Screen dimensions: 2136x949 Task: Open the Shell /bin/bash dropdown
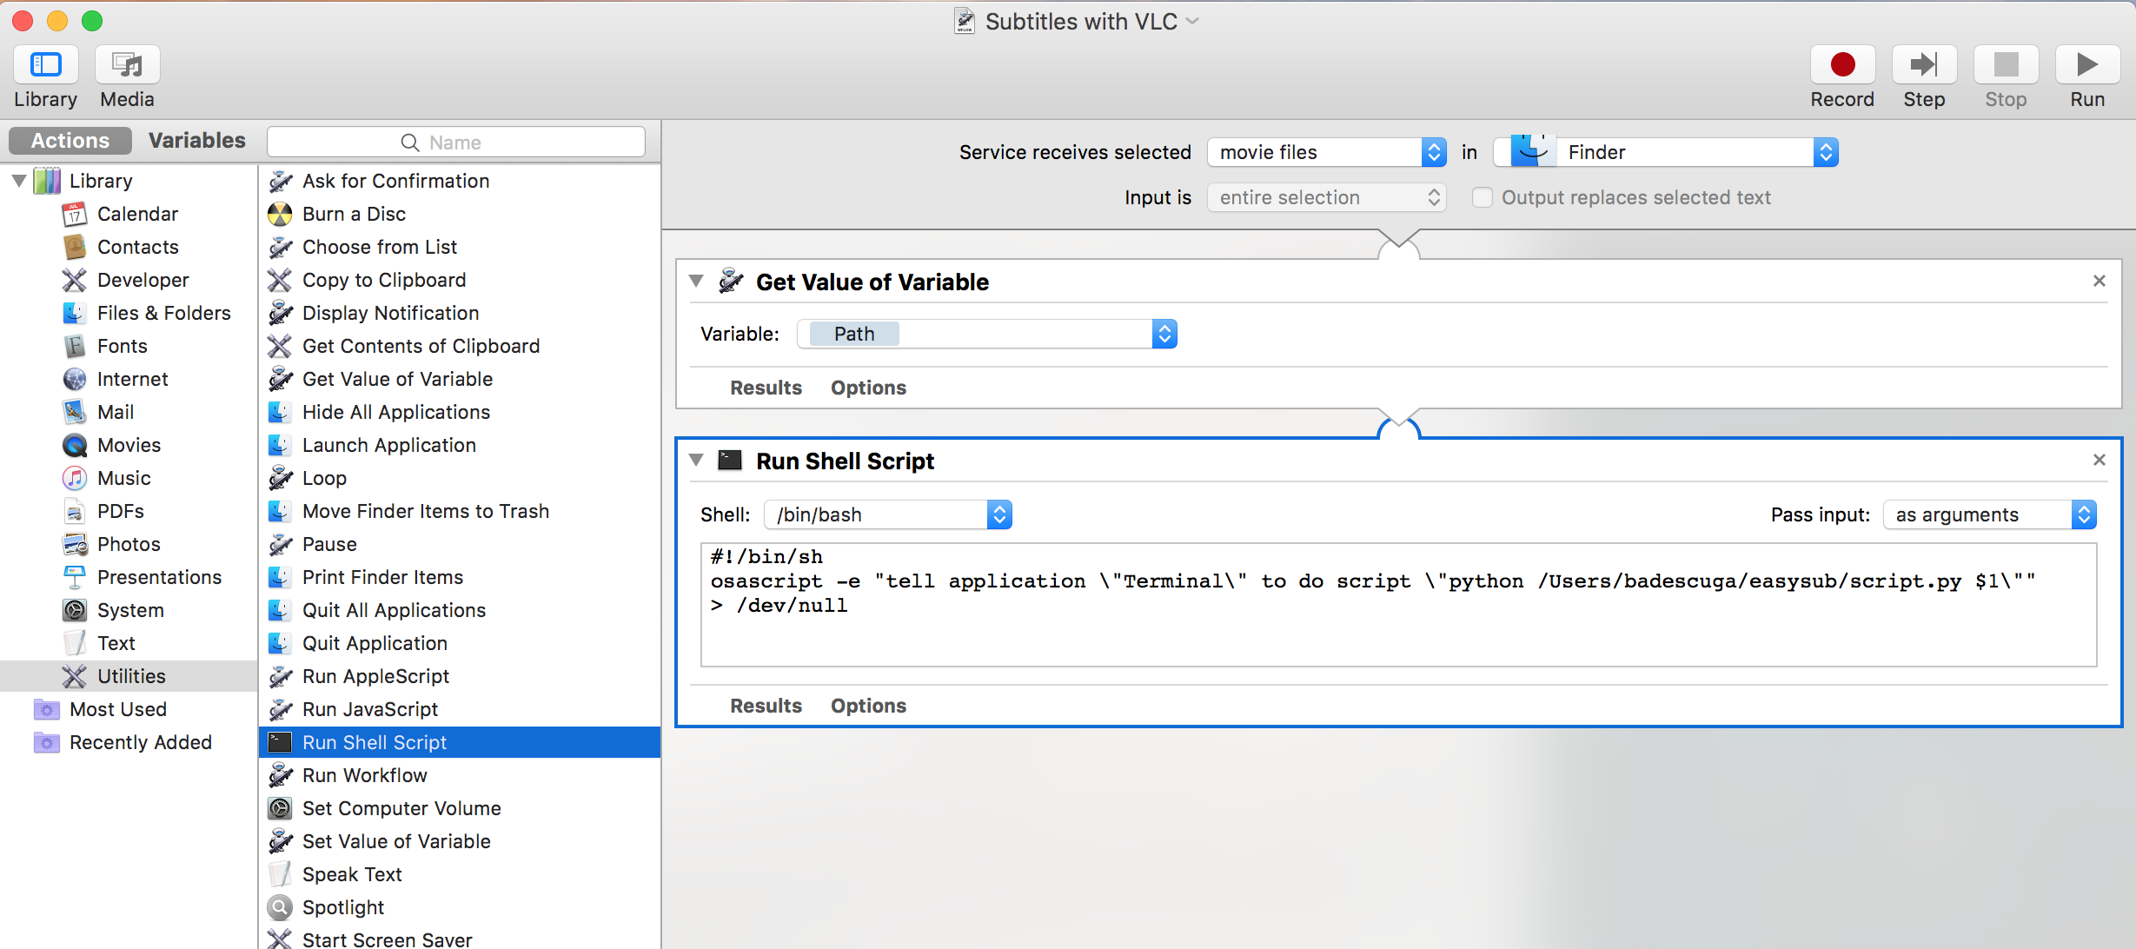(x=887, y=514)
